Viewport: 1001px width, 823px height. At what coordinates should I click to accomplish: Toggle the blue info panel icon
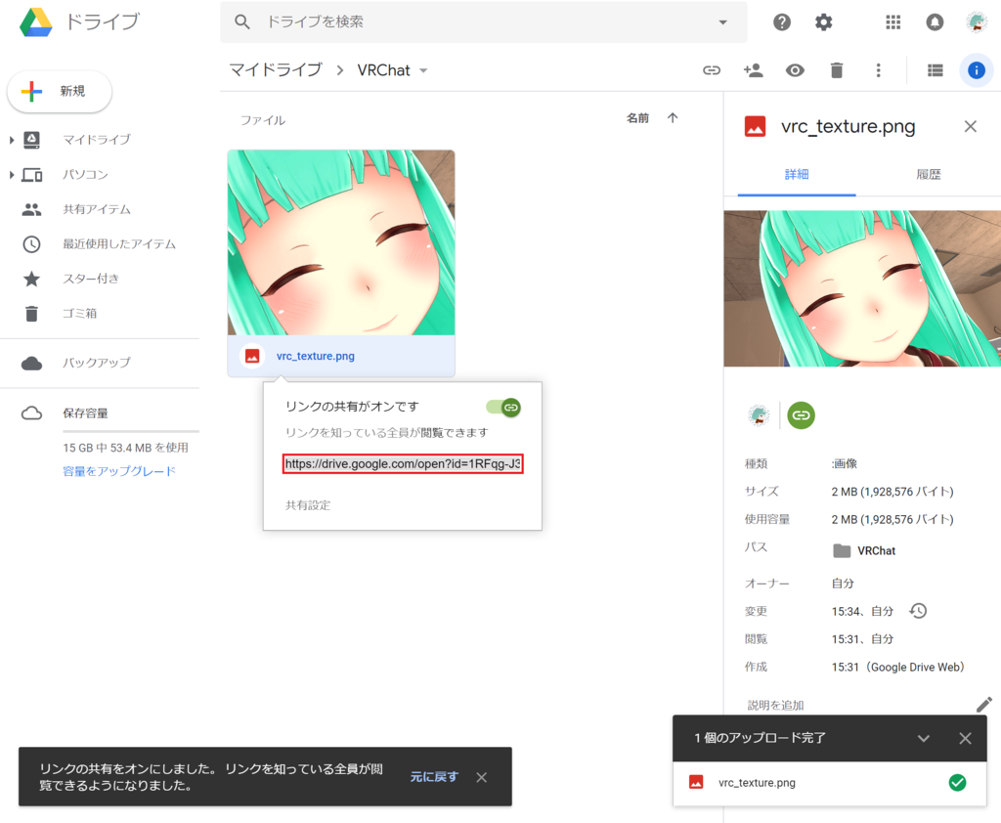(976, 69)
